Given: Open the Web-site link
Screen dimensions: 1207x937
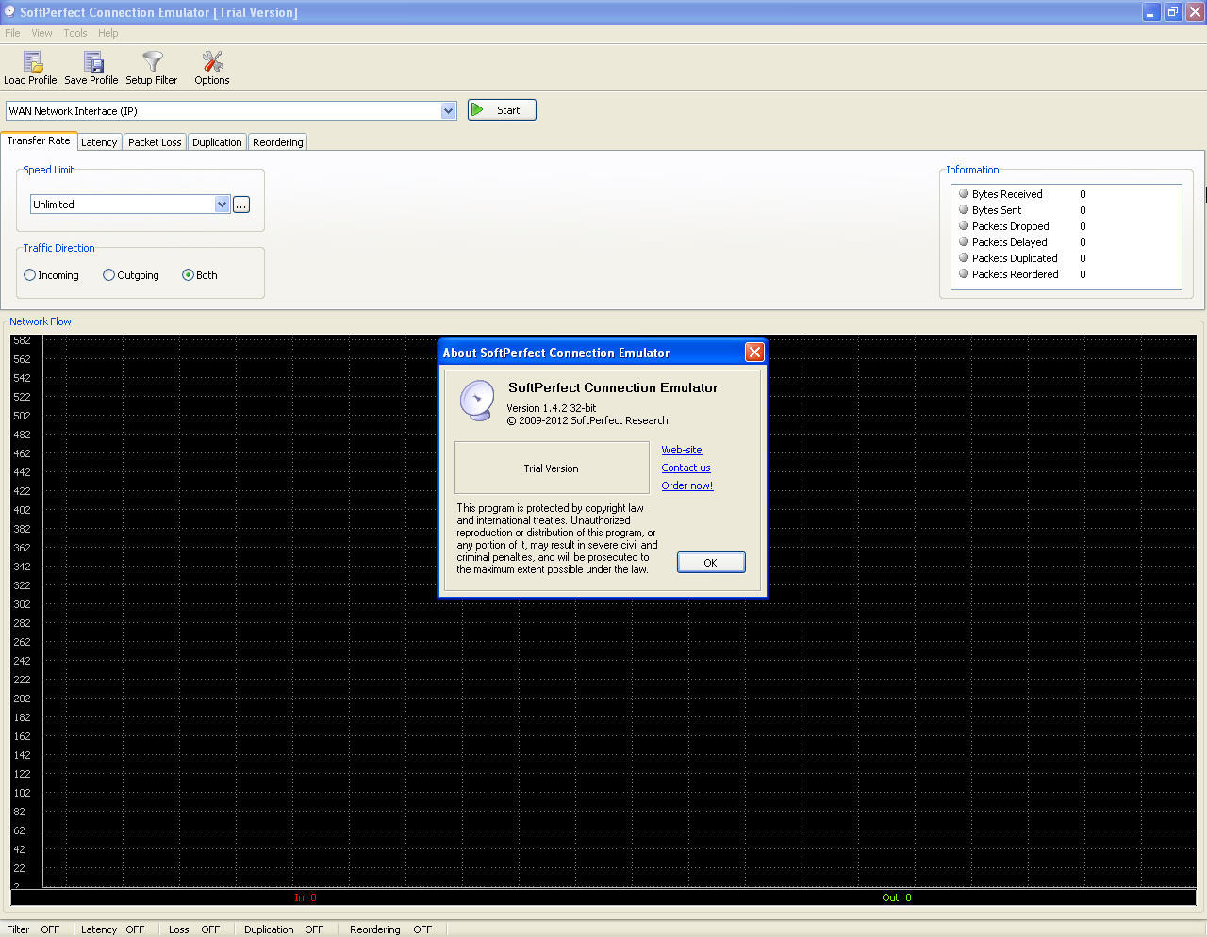Looking at the screenshot, I should [x=682, y=450].
